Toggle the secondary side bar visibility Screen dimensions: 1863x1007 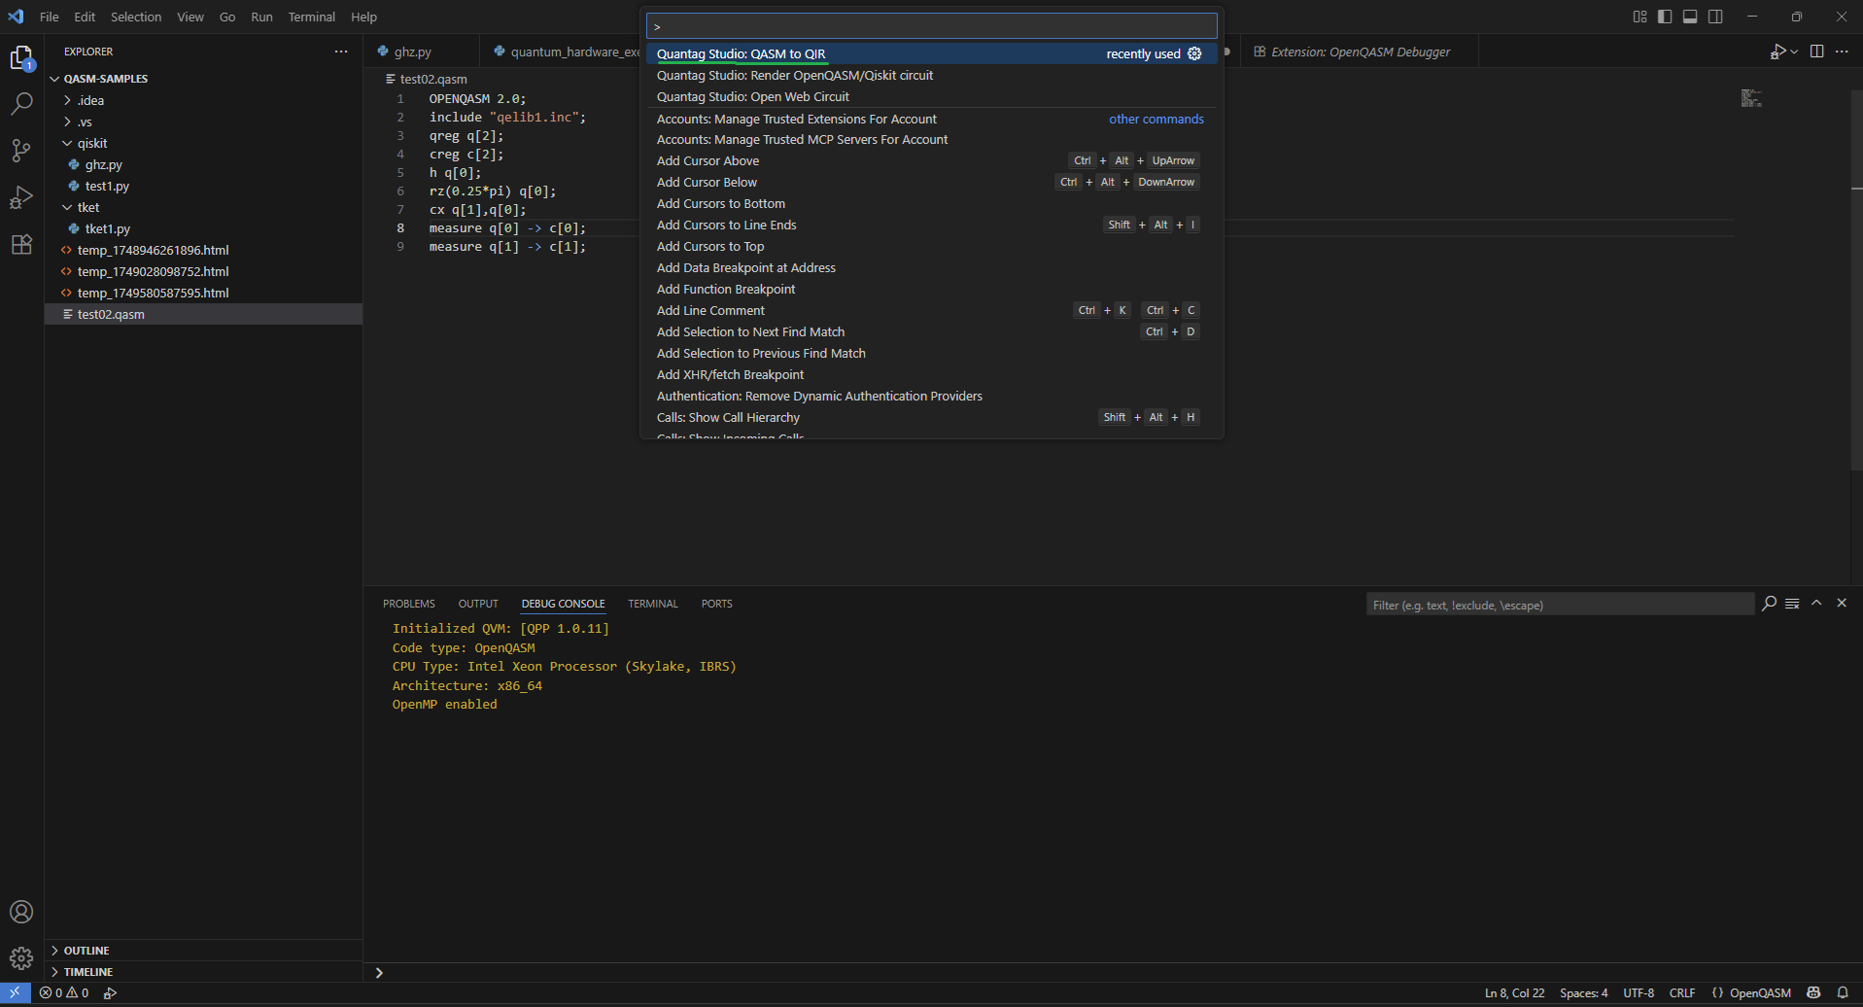1715,17
